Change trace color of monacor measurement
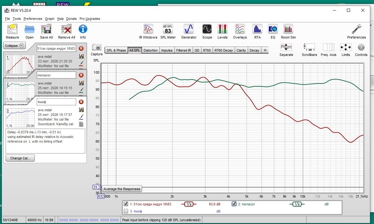 tap(81, 90)
